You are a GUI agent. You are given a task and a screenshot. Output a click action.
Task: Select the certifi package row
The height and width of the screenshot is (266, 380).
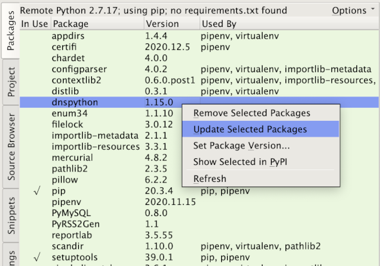(200, 47)
